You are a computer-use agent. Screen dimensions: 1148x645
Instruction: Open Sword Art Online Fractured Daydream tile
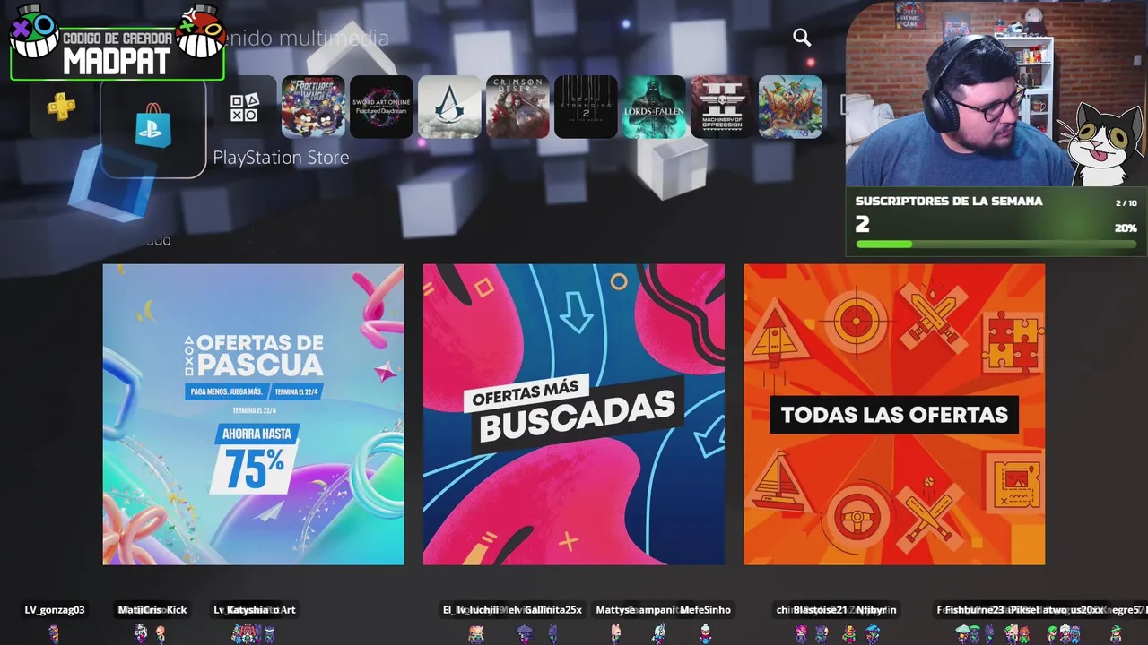[x=381, y=107]
